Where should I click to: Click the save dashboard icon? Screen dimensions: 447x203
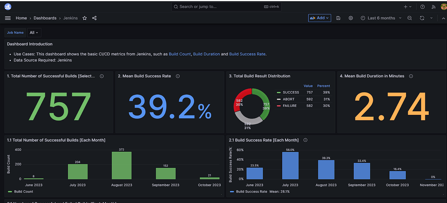click(x=338, y=18)
